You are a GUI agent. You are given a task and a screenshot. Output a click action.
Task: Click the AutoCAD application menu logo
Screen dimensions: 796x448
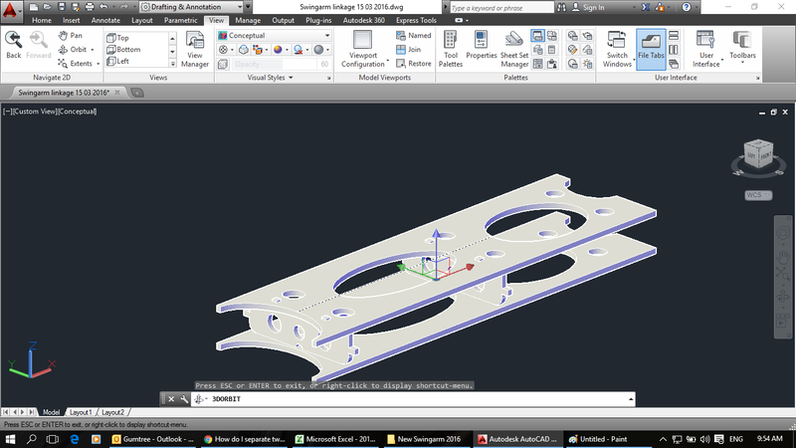click(12, 9)
